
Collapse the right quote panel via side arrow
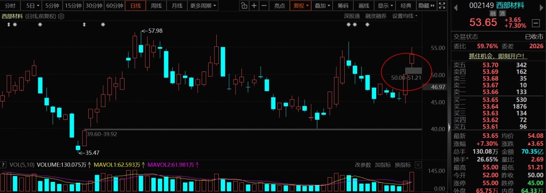pos(449,128)
